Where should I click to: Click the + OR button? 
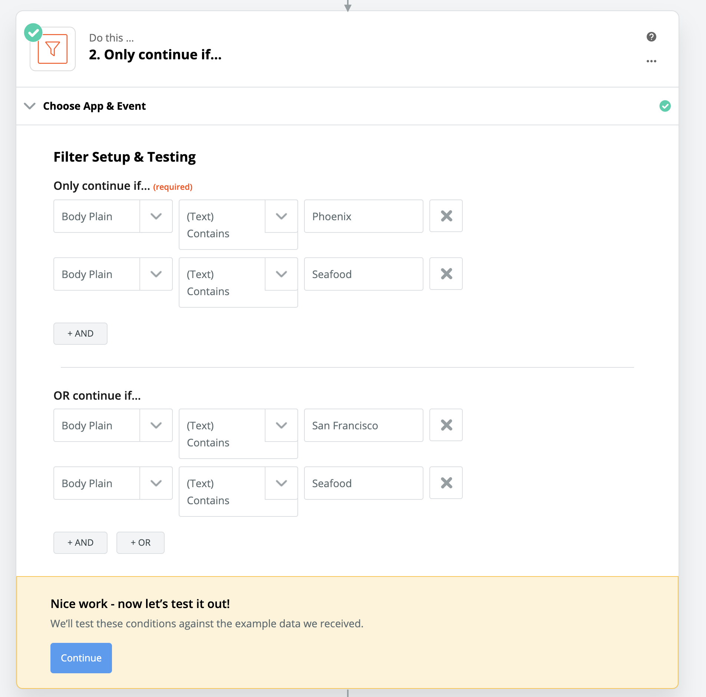pyautogui.click(x=141, y=543)
